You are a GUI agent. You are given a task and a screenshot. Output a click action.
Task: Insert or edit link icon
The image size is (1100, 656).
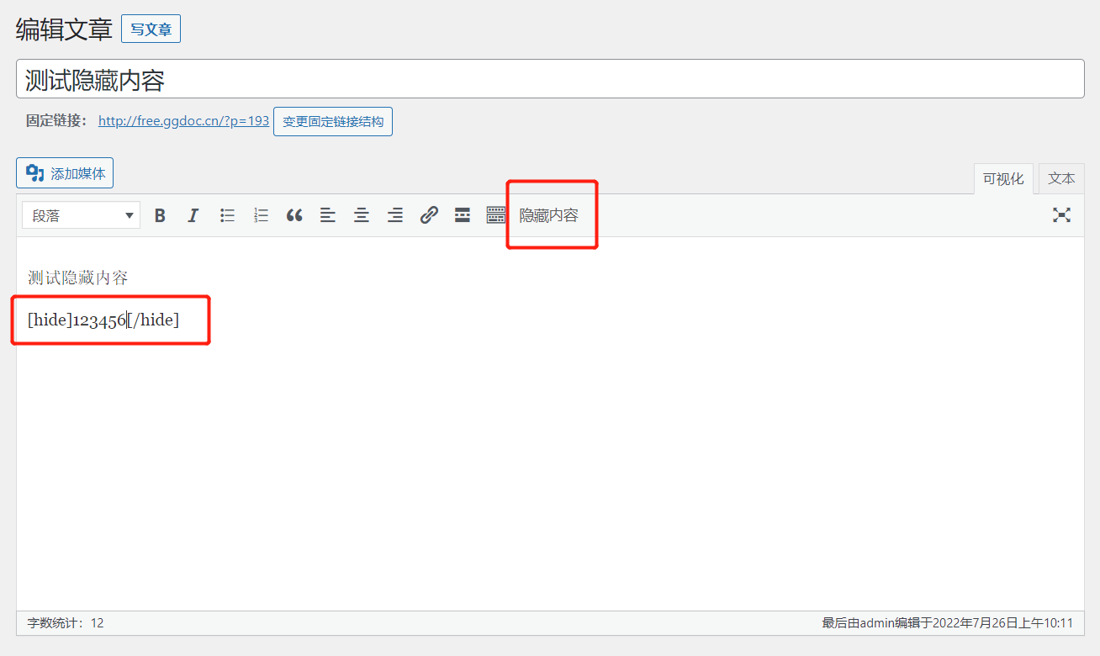pyautogui.click(x=429, y=215)
